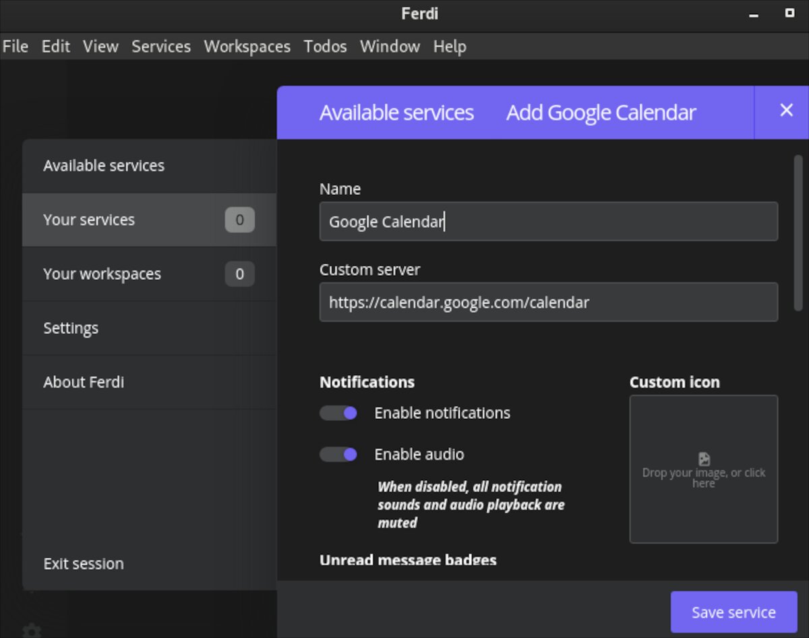Click Exit session in sidebar

point(84,564)
